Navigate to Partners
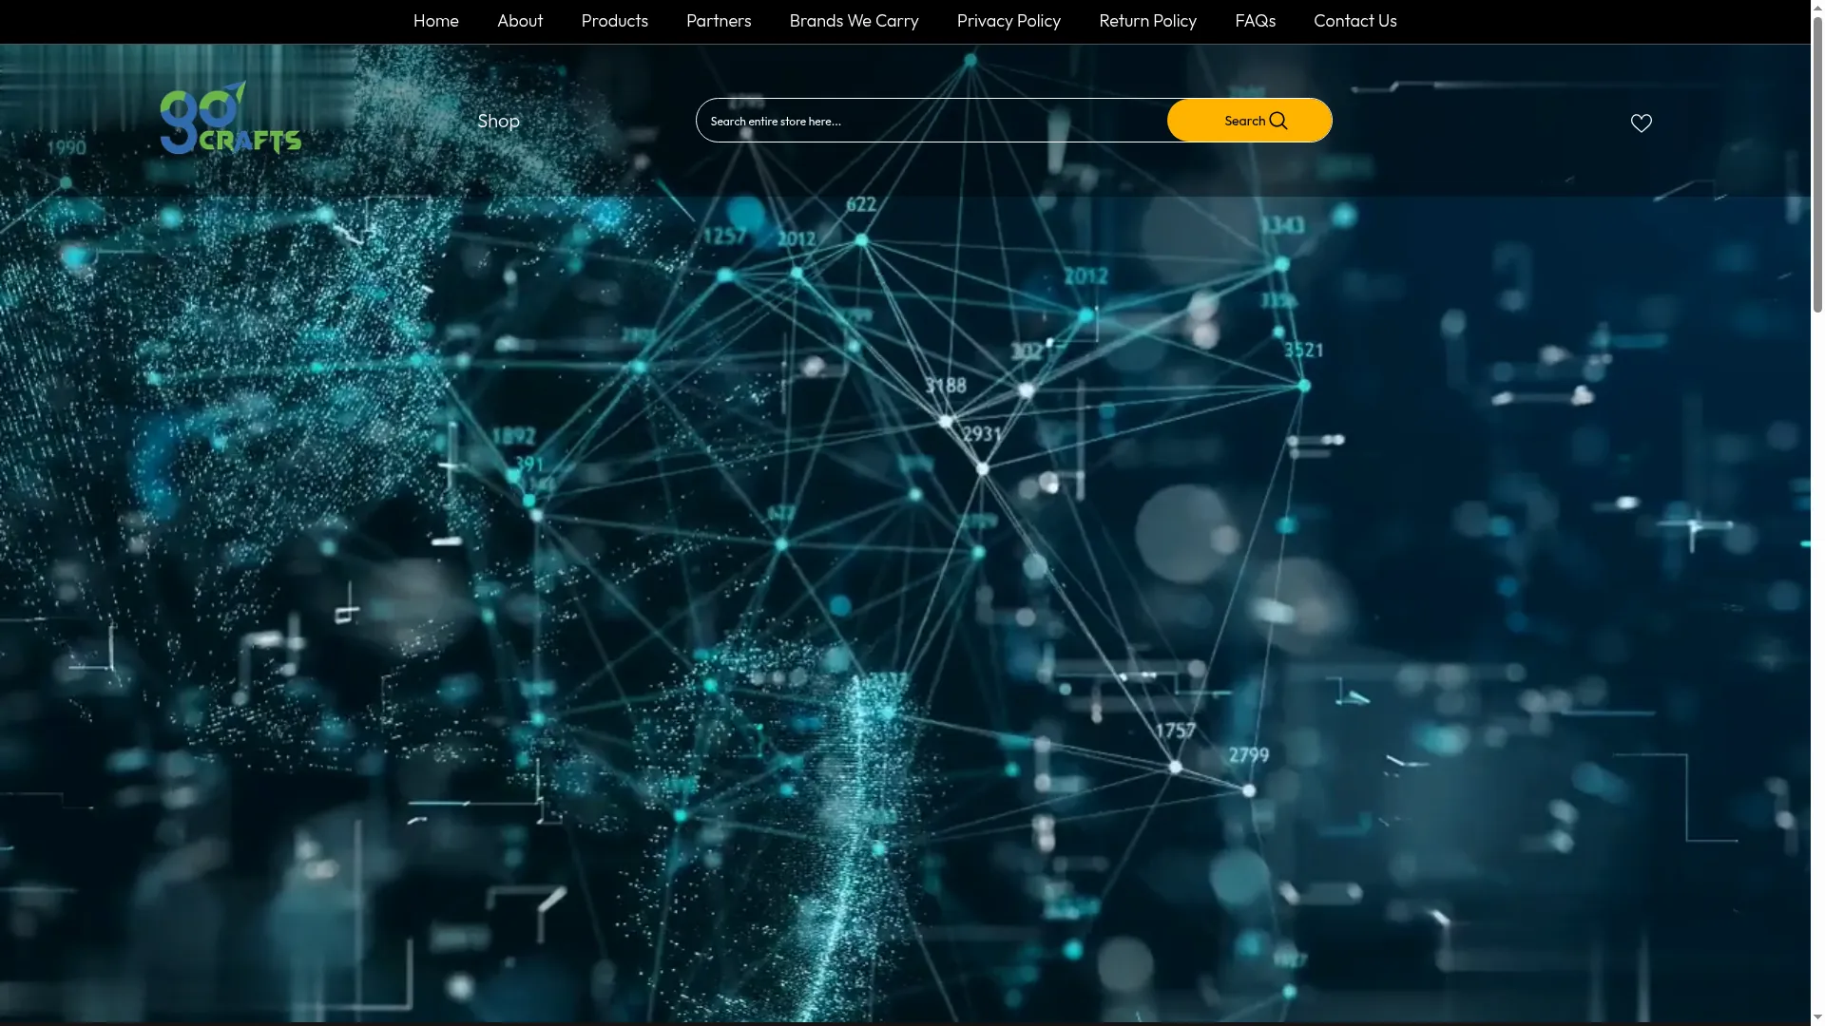This screenshot has width=1825, height=1026. [x=719, y=21]
